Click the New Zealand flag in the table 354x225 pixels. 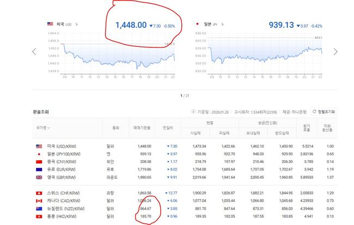(38, 208)
